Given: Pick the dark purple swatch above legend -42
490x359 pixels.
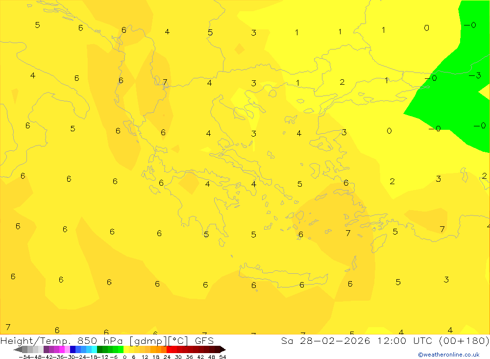Looking at the screenshot, I should (46, 349).
